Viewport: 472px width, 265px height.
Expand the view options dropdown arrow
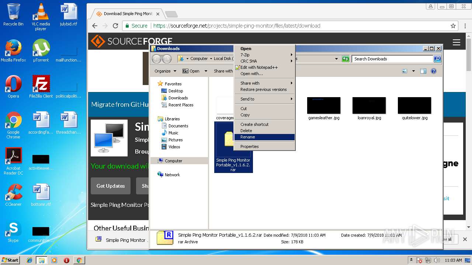coord(413,71)
